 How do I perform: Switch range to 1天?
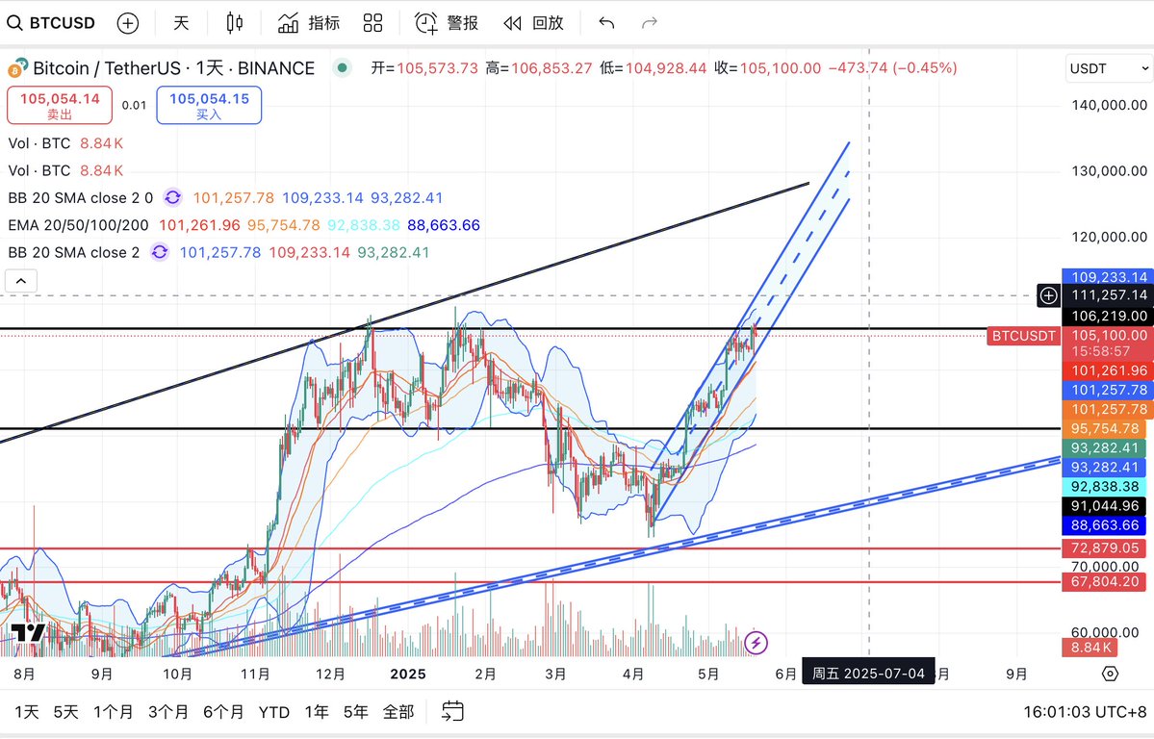click(x=27, y=712)
